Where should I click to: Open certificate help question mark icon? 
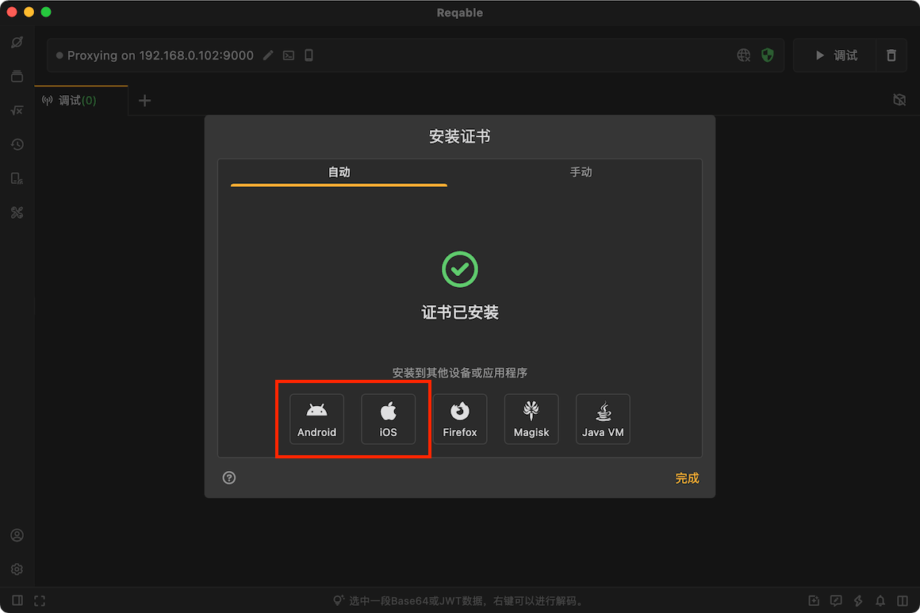click(229, 477)
